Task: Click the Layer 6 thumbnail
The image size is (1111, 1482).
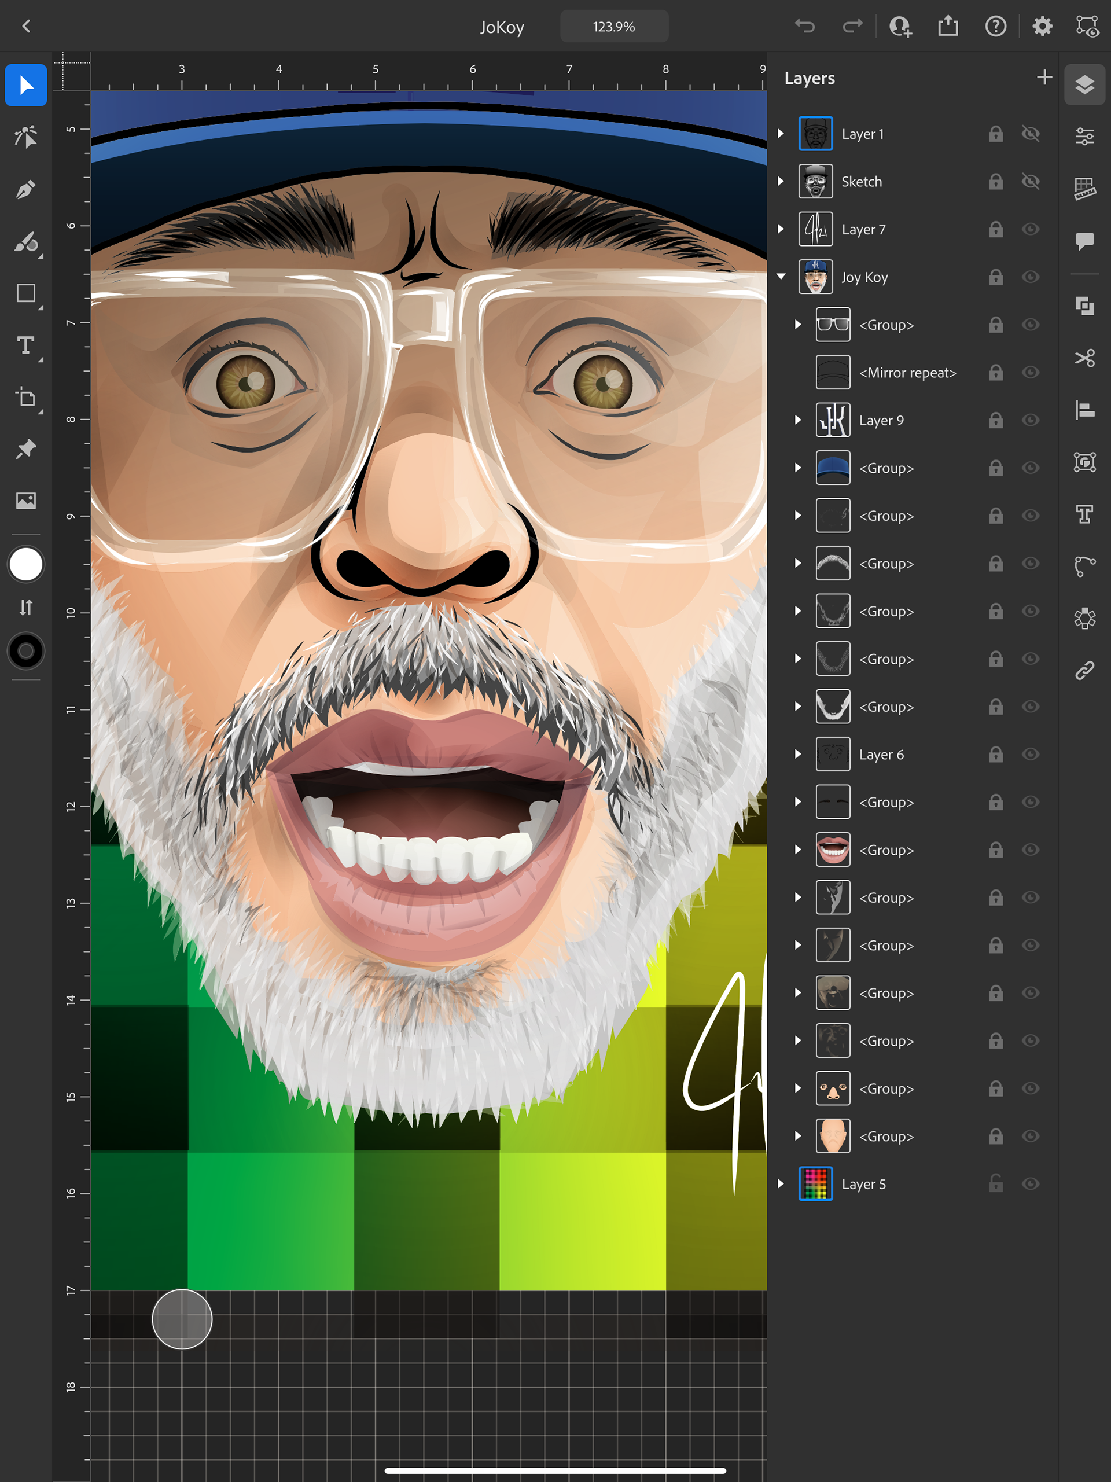Action: click(x=832, y=755)
